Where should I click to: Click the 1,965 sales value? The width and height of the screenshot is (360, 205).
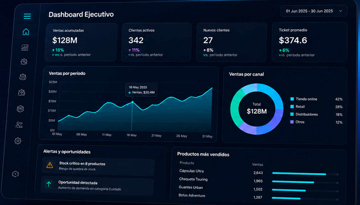258,181
